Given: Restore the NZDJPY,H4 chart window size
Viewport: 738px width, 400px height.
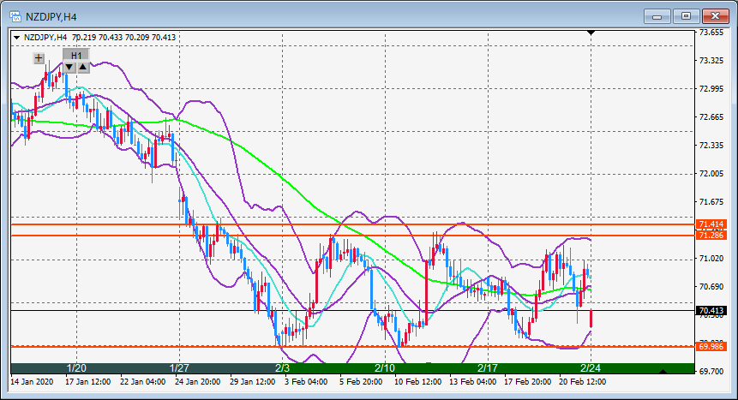Looking at the screenshot, I should 687,16.
